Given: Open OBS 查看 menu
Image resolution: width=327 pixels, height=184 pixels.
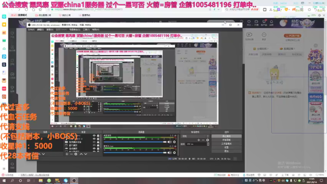Looking at the screenshot, I should pyautogui.click(x=49, y=29).
